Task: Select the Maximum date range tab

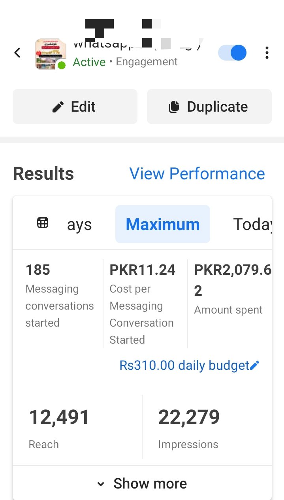Action: (x=163, y=224)
